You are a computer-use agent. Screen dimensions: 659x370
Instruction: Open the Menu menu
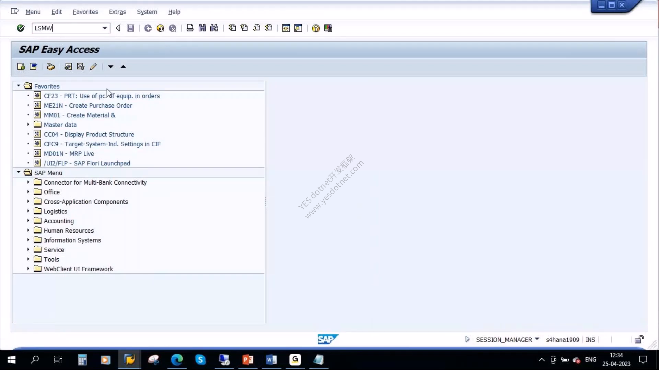(33, 12)
